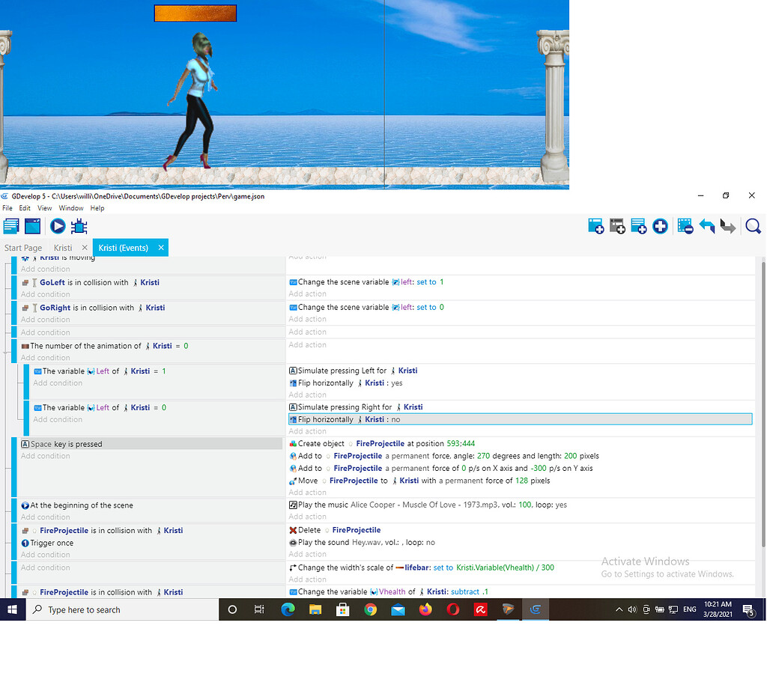Switch to the Start Page tab
This screenshot has height=688, width=767.
pyautogui.click(x=22, y=247)
